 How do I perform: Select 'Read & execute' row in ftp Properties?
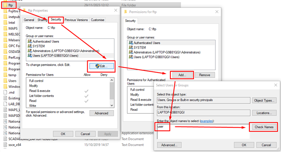coord(68,91)
